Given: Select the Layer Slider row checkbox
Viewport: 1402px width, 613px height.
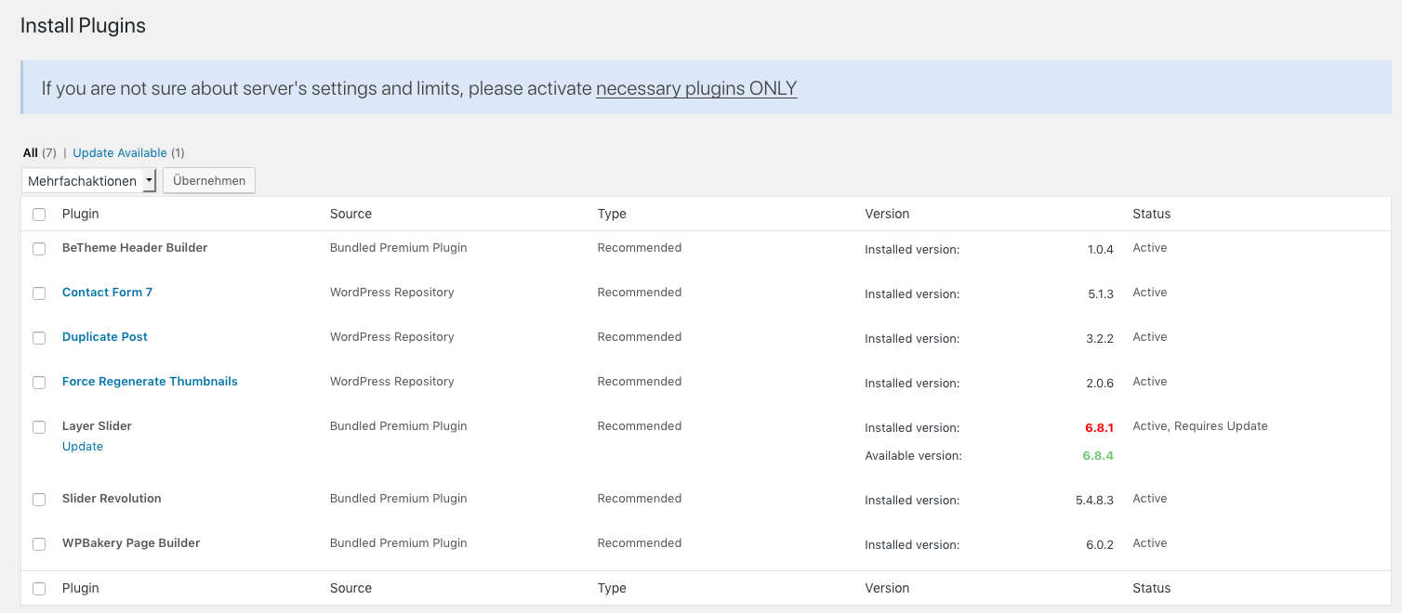Looking at the screenshot, I should [x=39, y=427].
